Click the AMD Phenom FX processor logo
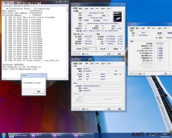 117,17
